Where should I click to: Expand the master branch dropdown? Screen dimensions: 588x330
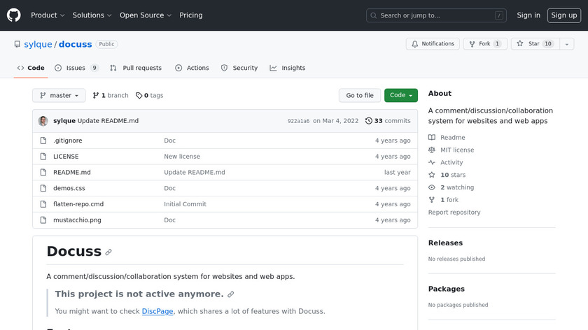point(59,96)
